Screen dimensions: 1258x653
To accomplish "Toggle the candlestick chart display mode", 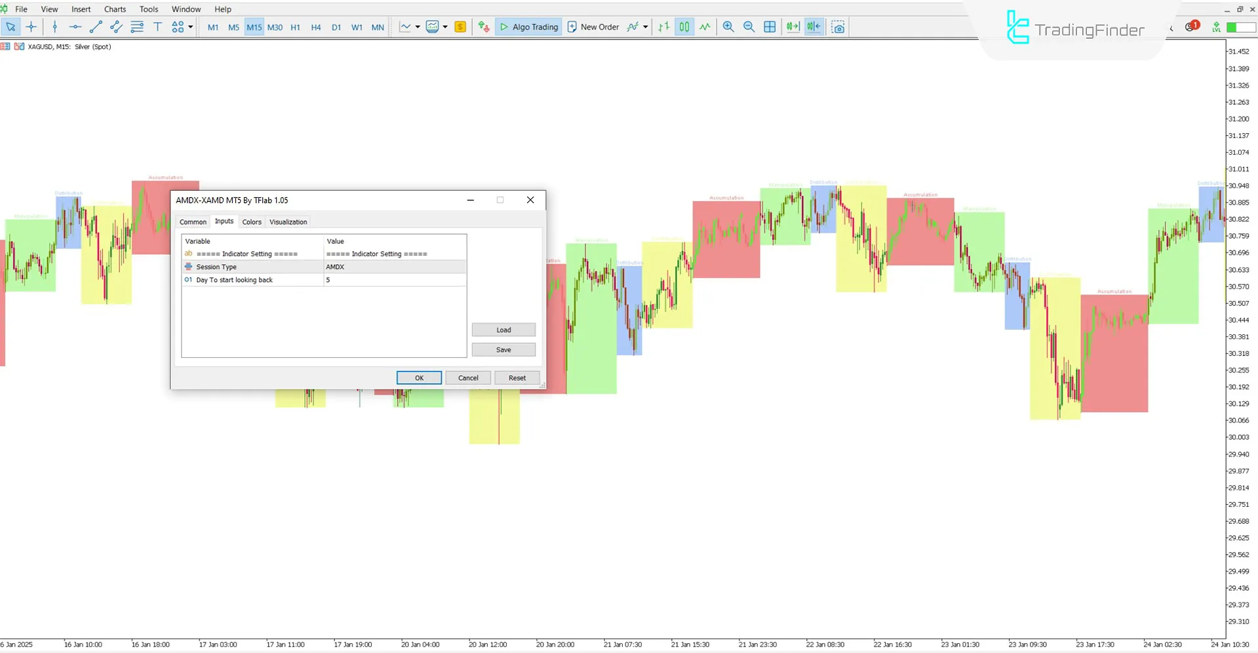I will [x=684, y=27].
